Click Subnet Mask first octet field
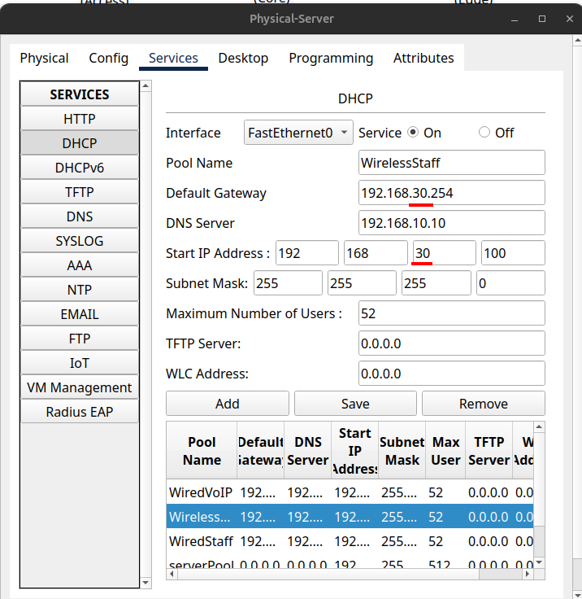 click(288, 283)
